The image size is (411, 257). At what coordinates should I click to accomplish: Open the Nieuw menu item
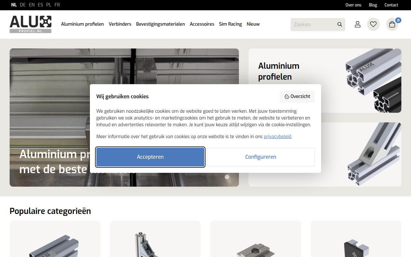(x=253, y=24)
